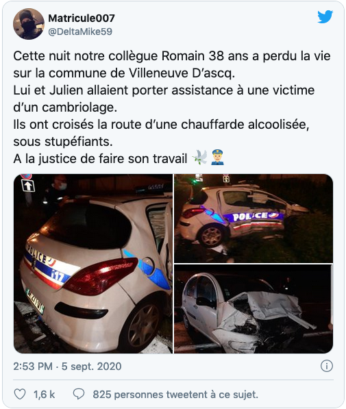The width and height of the screenshot is (346, 409).
Task: Click the 1,6 k likes count
Action: point(44,395)
